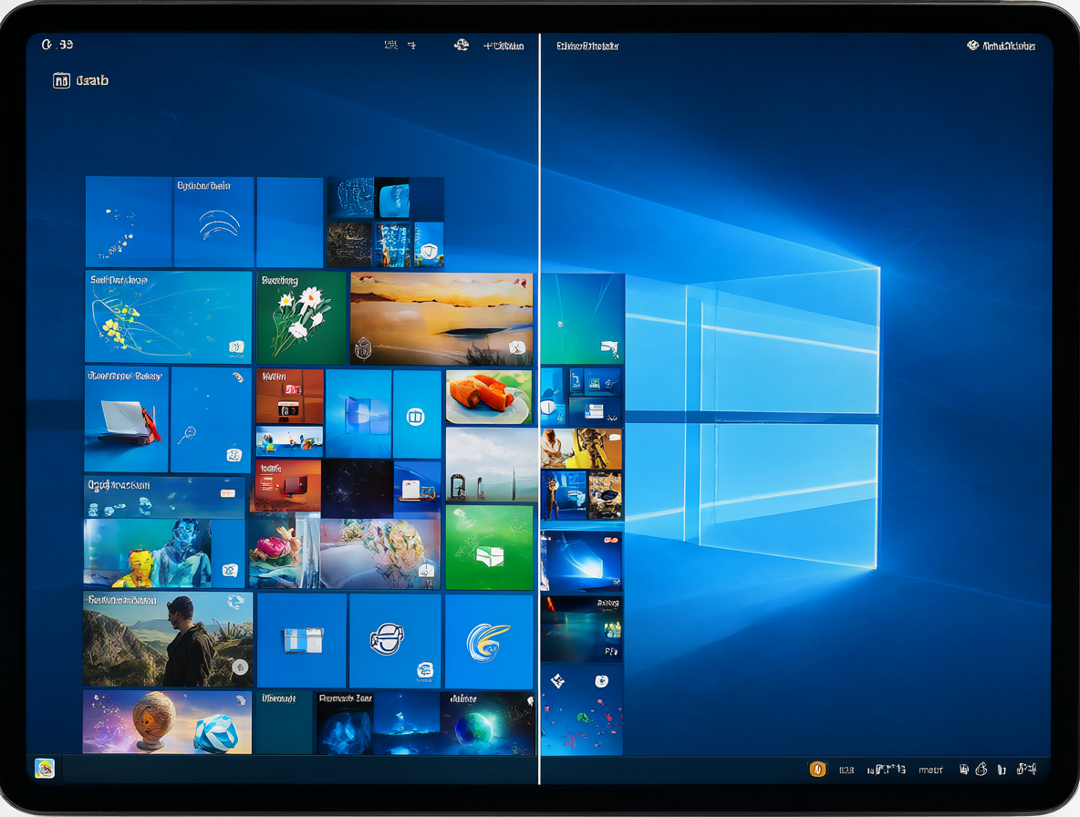This screenshot has width=1080, height=817.
Task: Open the man in mountains photo tile
Action: (168, 639)
